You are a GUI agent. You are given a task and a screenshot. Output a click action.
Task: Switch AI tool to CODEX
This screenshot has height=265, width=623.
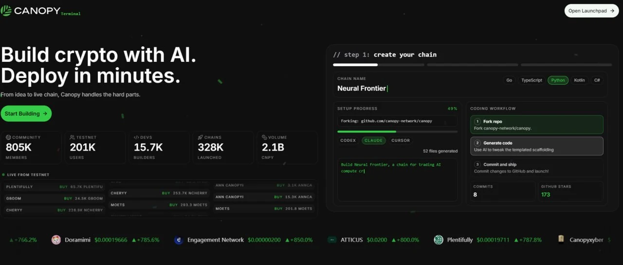(348, 140)
